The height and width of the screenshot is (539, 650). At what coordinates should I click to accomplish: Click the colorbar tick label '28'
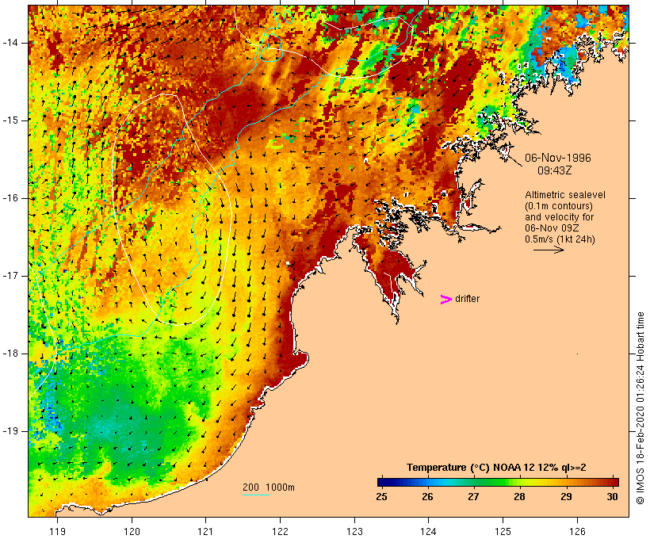(520, 497)
